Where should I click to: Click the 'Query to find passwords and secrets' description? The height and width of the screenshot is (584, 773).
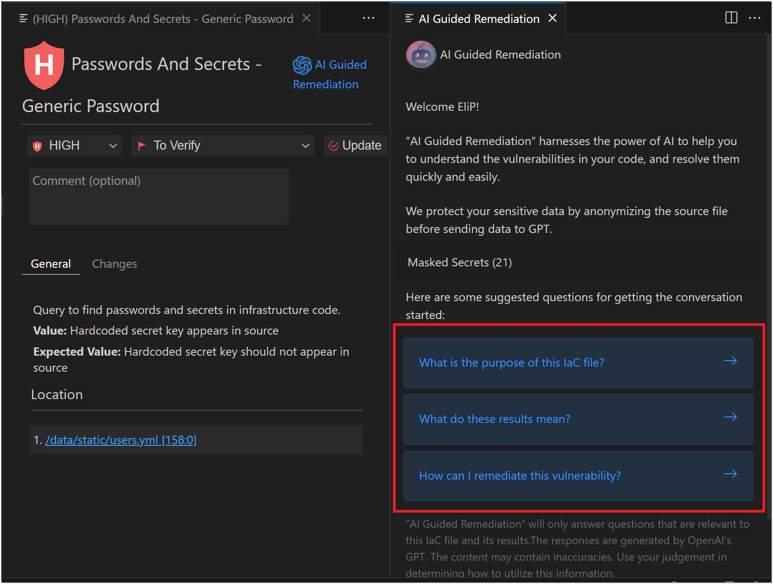pos(187,310)
